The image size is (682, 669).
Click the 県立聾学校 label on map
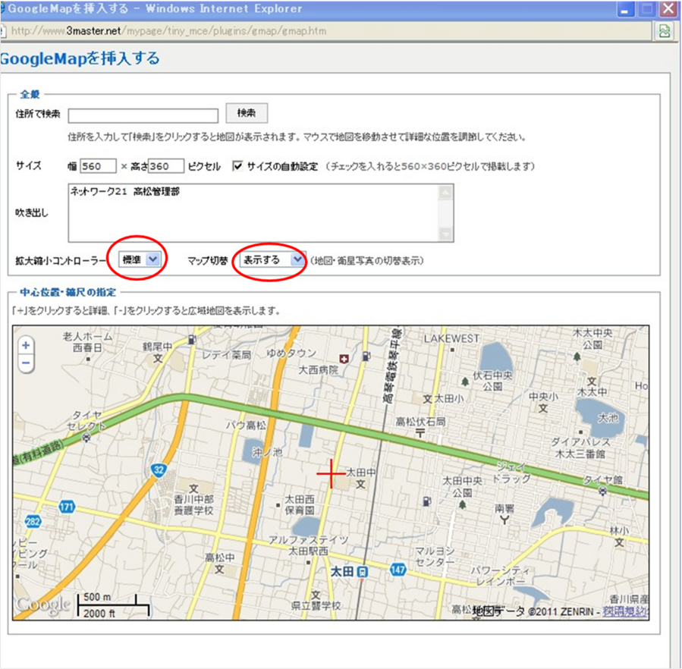(x=316, y=605)
